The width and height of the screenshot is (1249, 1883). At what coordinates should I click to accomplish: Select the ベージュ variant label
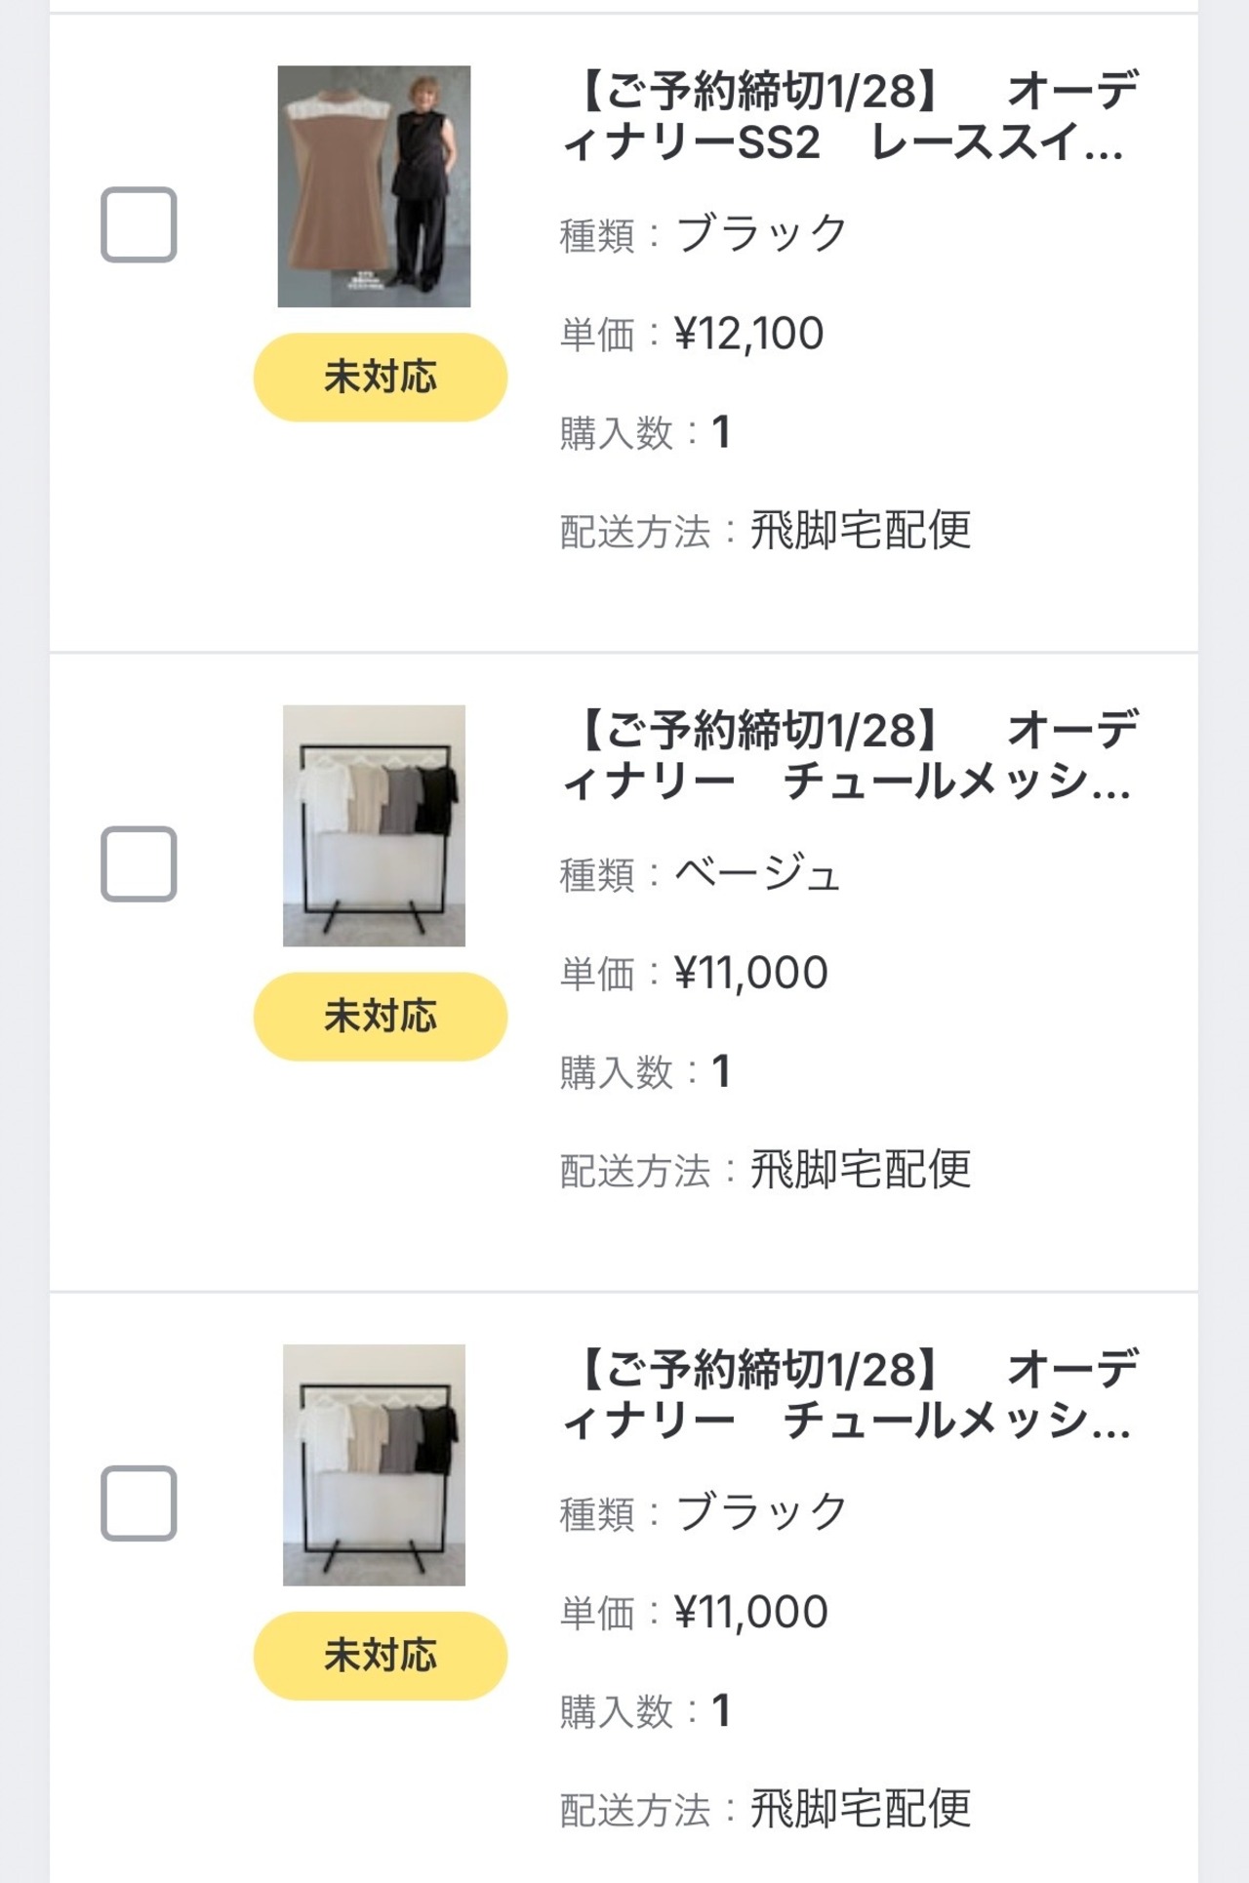point(757,873)
